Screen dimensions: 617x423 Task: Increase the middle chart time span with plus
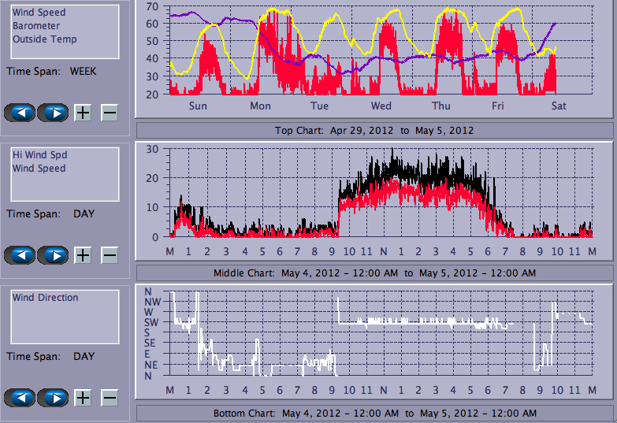83,255
